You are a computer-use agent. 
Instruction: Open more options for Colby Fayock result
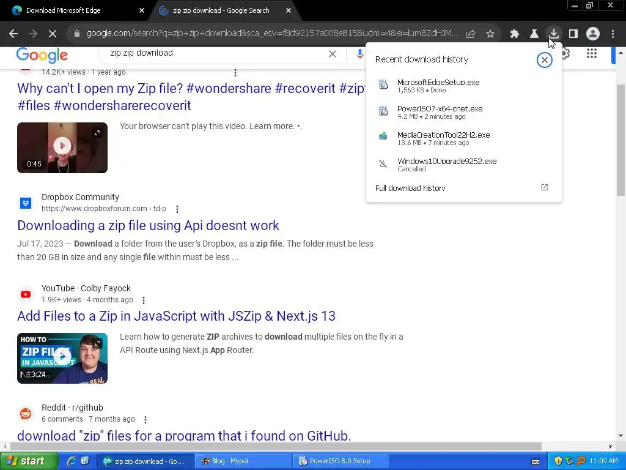(144, 300)
